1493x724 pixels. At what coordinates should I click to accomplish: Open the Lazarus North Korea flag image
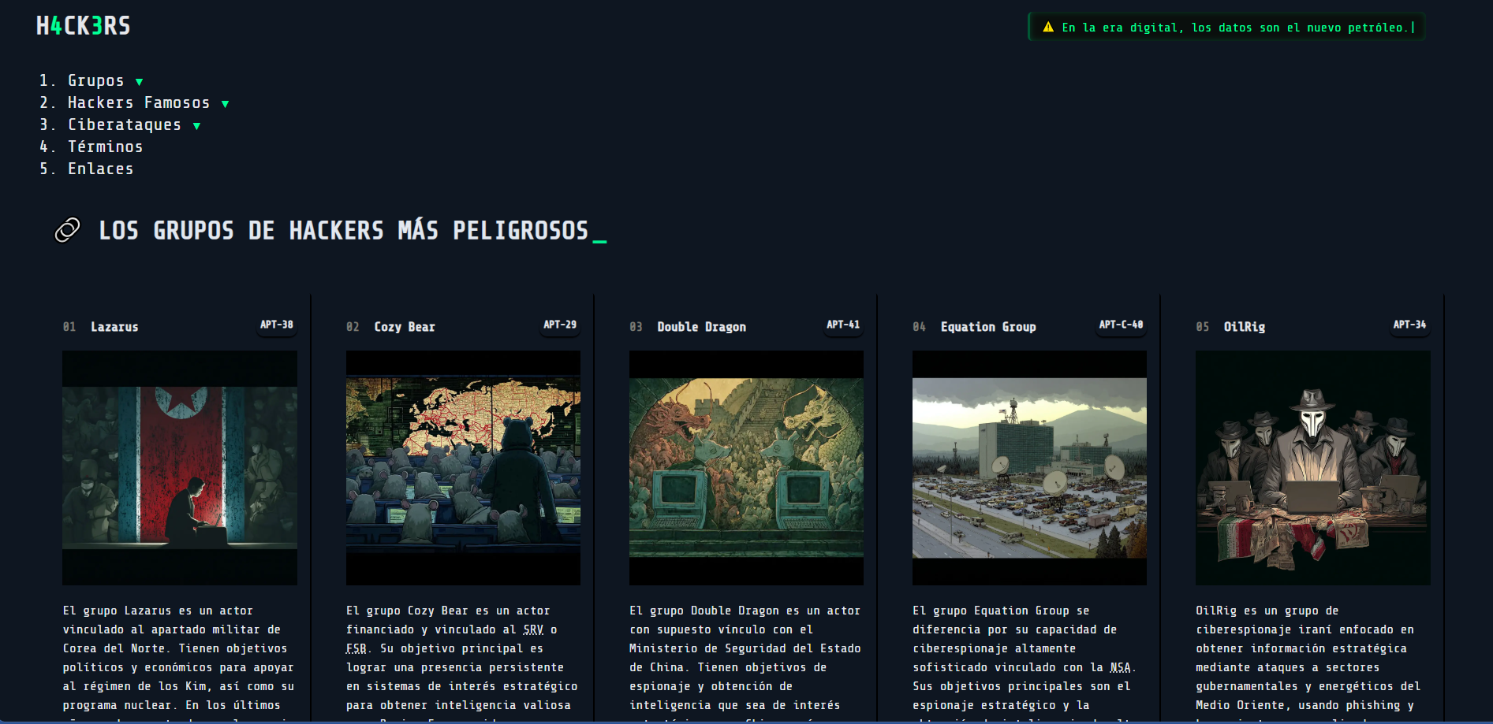[180, 467]
